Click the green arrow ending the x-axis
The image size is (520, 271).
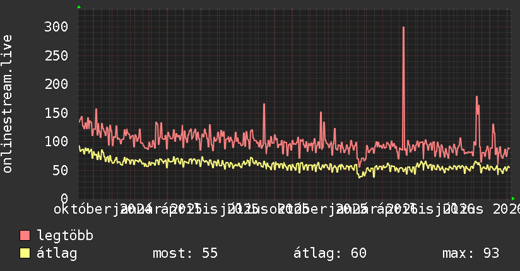coord(513,199)
